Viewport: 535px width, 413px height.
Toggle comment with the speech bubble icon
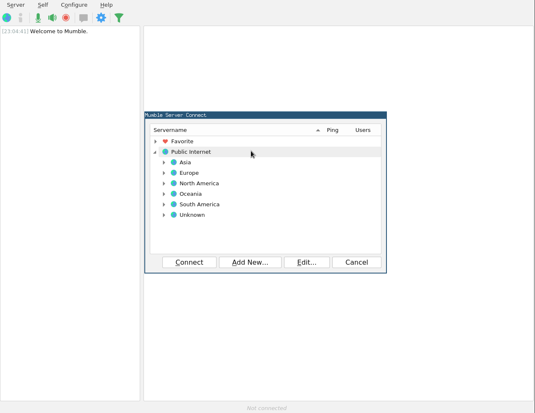[x=84, y=18]
